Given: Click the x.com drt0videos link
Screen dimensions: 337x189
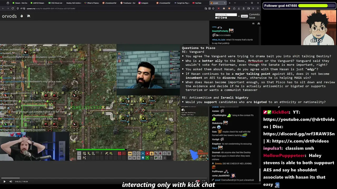Looking at the screenshot, I should coord(300,141).
